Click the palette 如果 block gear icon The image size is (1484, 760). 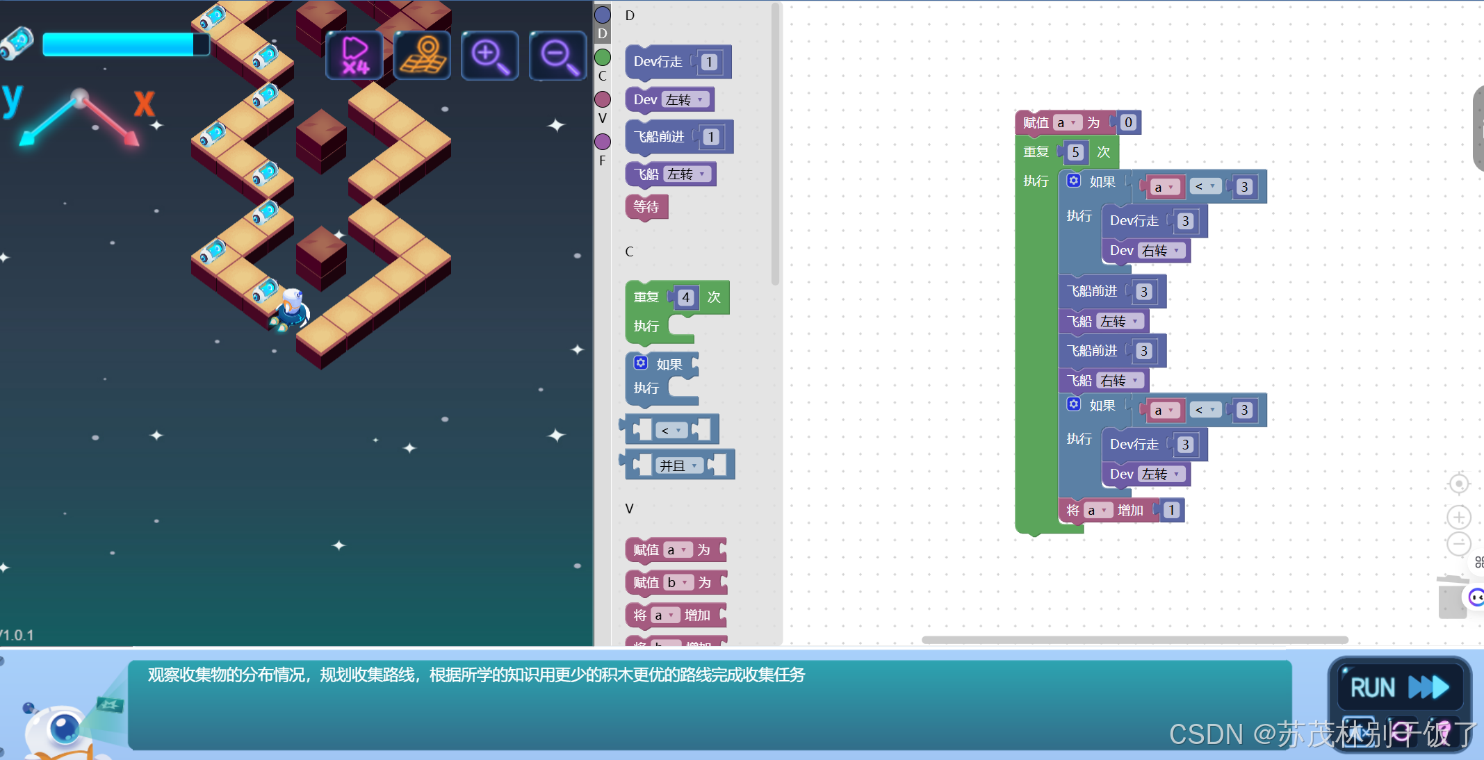641,363
